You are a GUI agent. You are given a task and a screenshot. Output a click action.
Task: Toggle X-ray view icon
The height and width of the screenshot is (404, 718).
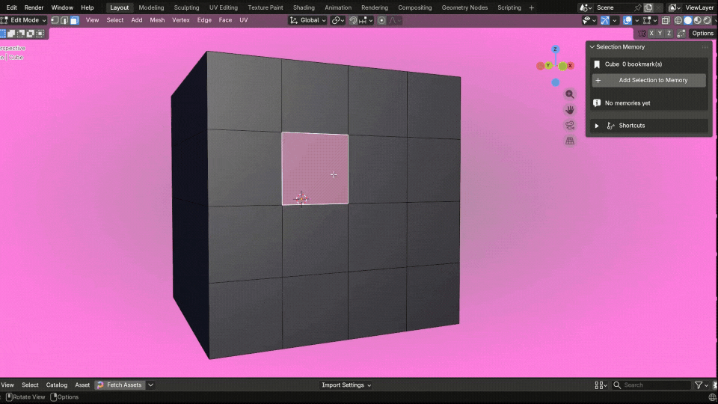[x=666, y=20]
